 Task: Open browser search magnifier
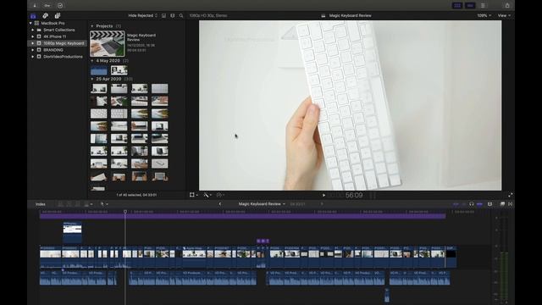pos(181,15)
